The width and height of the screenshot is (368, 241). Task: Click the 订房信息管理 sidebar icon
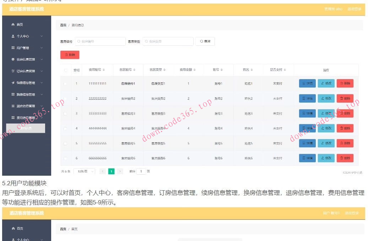[x=13, y=71]
